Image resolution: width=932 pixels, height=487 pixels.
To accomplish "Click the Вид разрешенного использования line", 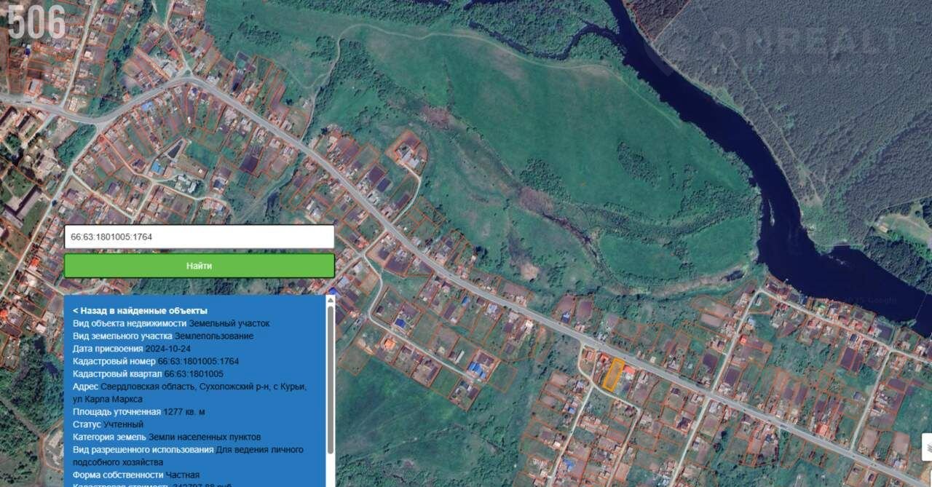I will 188,450.
